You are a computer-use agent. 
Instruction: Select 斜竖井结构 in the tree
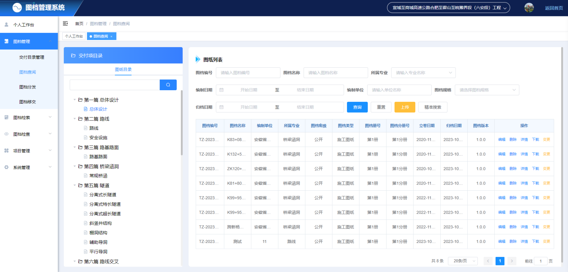click(100, 223)
